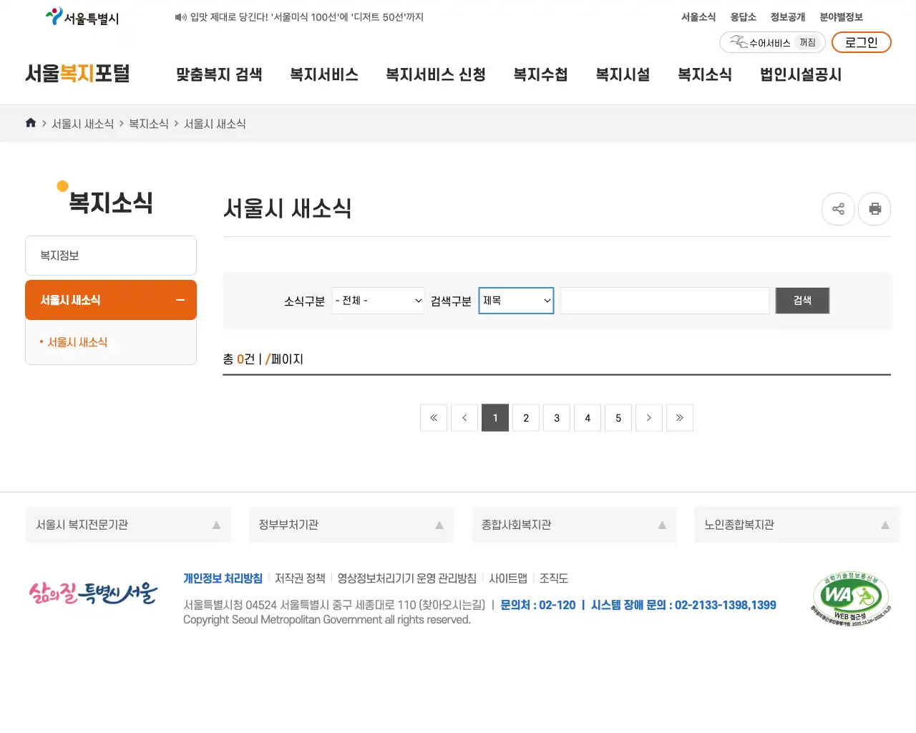Click the 서울복지포털 site logo
Screen dimensions: 916x733
point(77,74)
